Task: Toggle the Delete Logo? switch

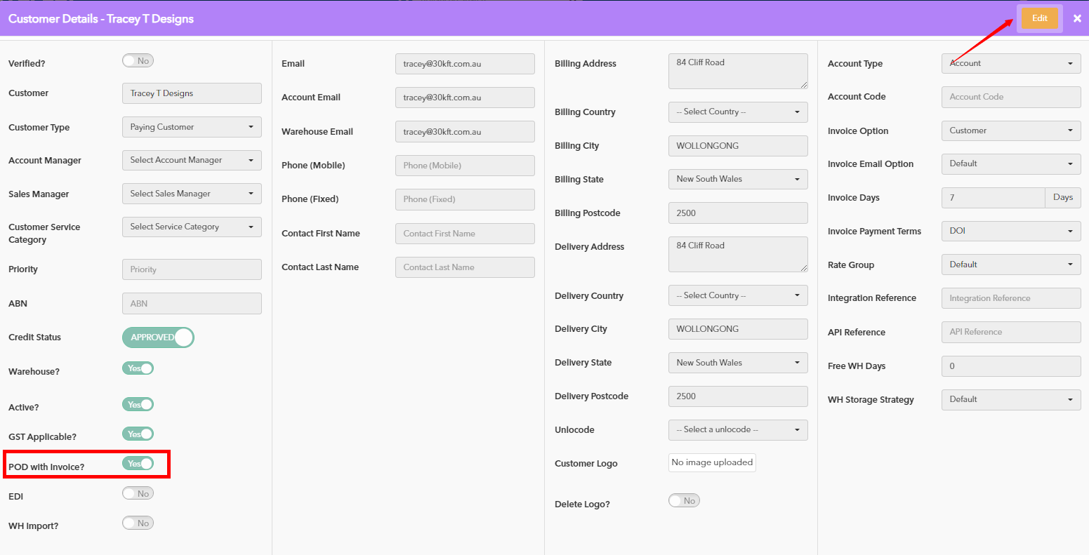Action: 684,501
